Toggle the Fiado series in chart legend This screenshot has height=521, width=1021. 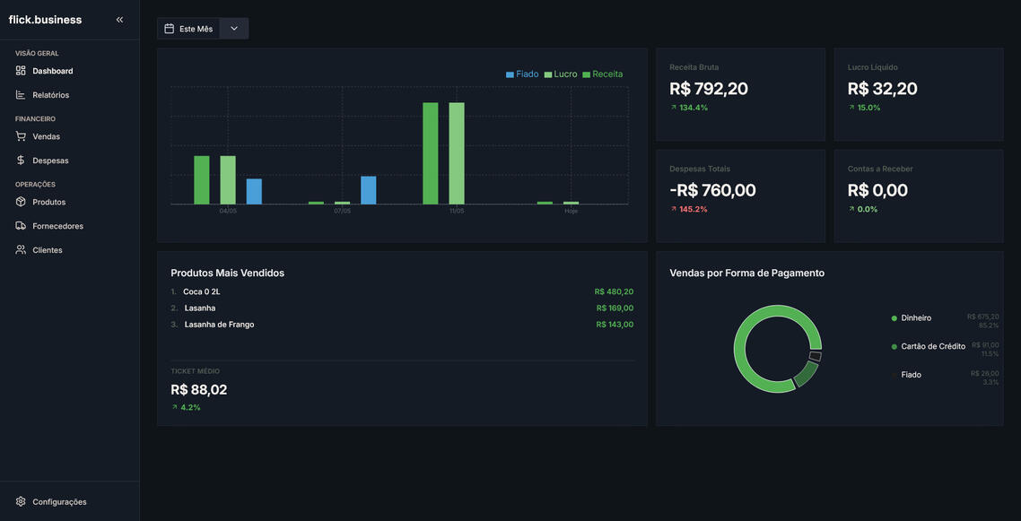coord(522,74)
